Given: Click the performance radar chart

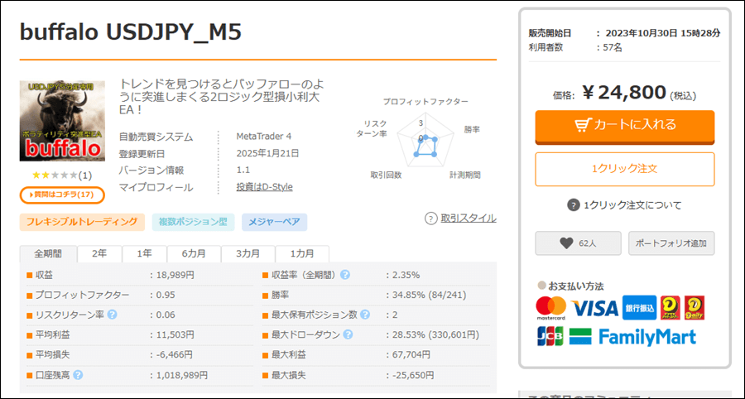Looking at the screenshot, I should [x=426, y=142].
